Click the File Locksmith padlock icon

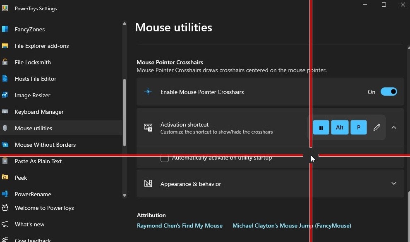[x=5, y=62]
